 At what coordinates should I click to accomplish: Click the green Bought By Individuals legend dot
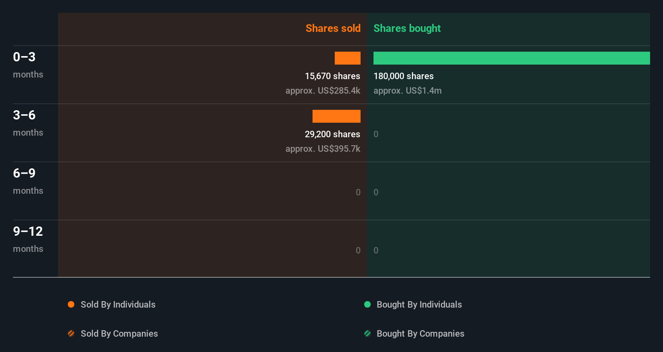tap(367, 304)
